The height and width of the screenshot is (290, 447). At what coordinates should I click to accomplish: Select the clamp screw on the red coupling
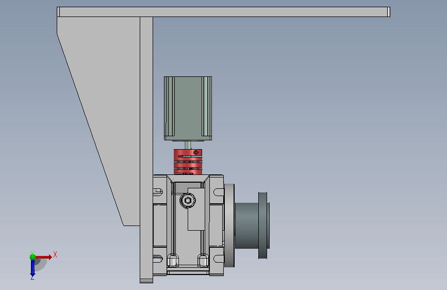tap(196, 152)
